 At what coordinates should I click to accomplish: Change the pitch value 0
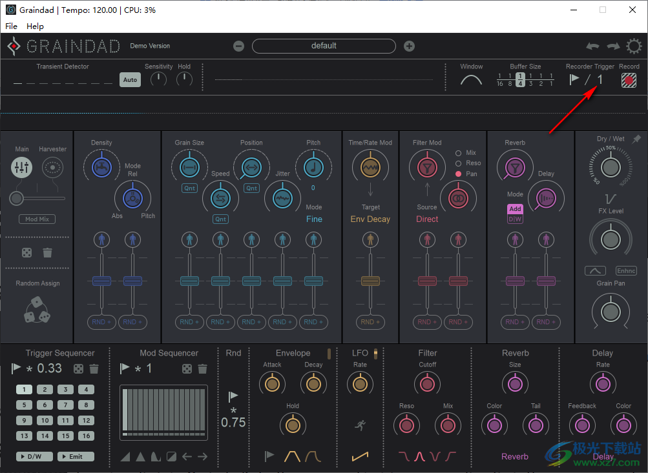click(313, 188)
